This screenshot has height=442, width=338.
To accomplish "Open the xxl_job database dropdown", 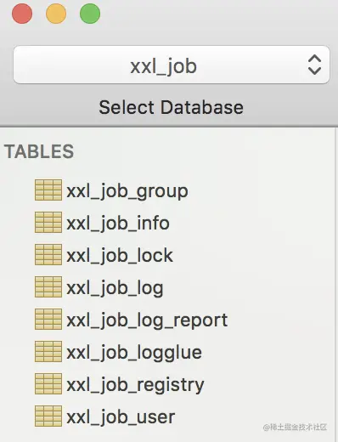I will 172,65.
